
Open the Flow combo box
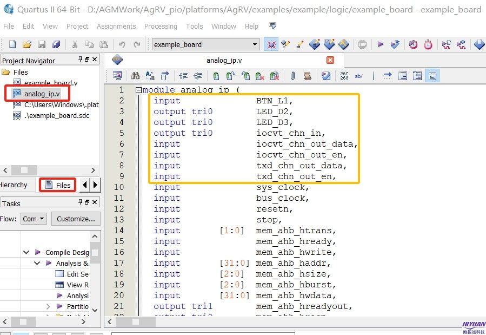[x=34, y=219]
